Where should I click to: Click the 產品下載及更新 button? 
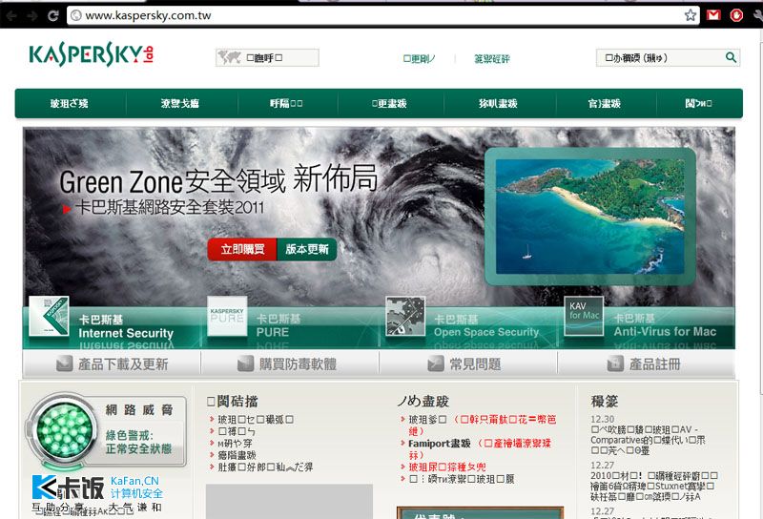coord(112,363)
